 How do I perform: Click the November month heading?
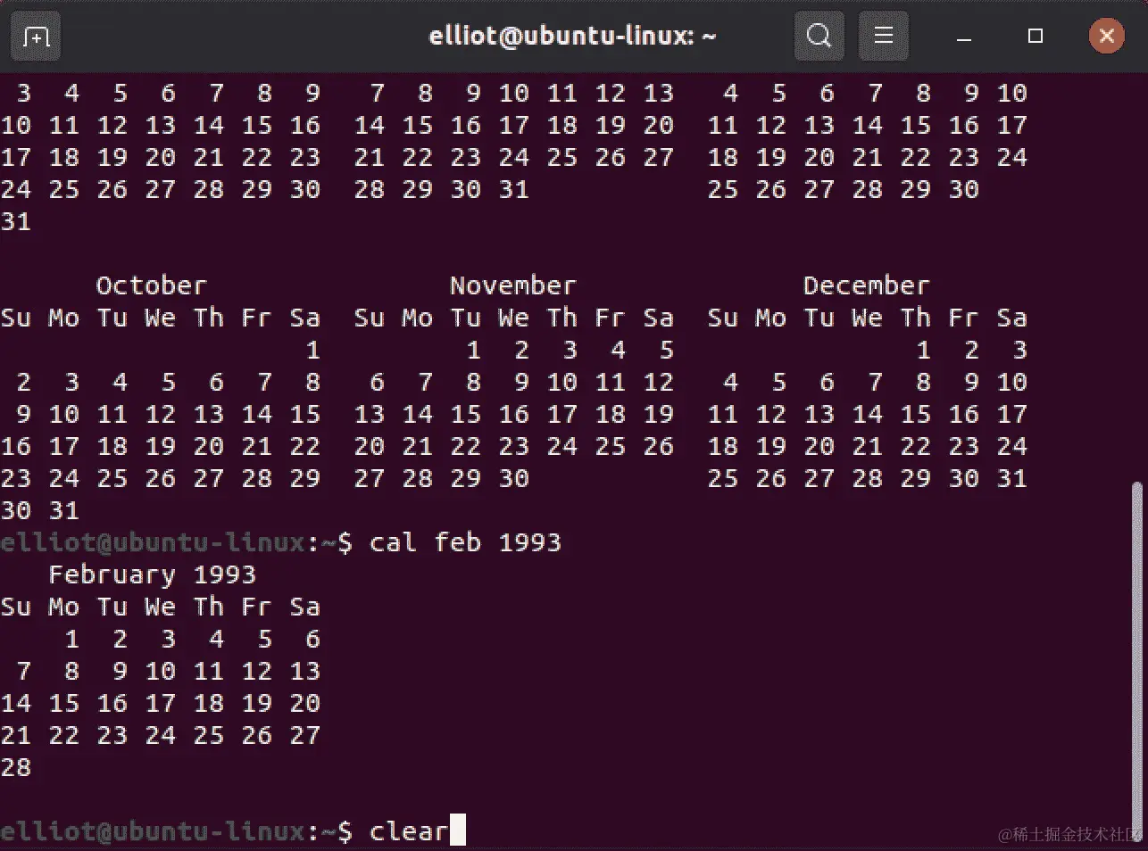click(512, 285)
